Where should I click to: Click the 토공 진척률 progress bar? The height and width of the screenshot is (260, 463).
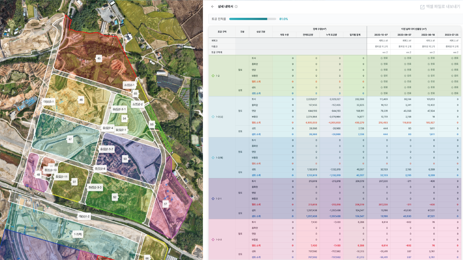[253, 19]
